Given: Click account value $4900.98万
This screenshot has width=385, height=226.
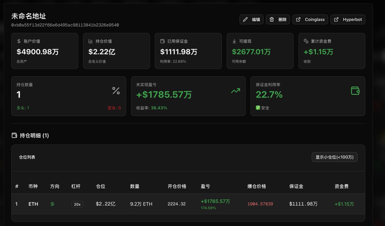Looking at the screenshot, I should click(38, 52).
